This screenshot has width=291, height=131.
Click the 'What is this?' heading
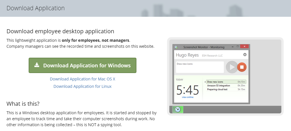[x=23, y=103]
